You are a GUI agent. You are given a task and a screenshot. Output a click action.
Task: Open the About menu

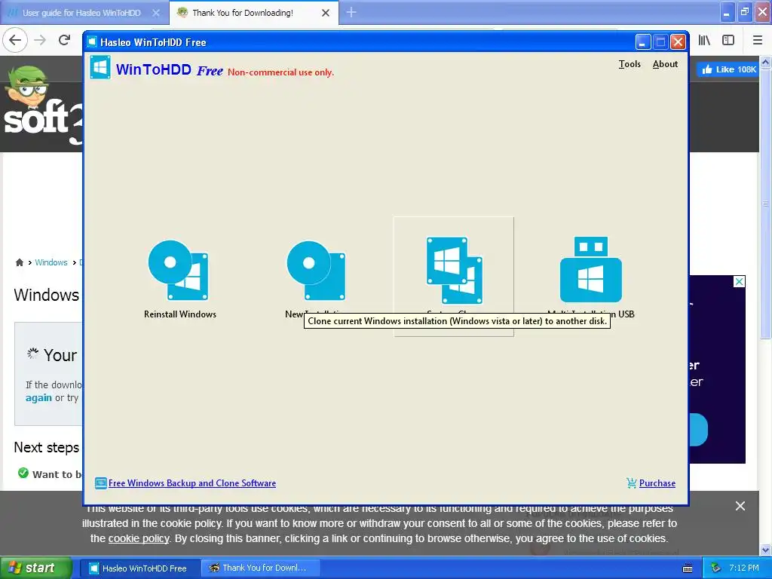click(x=665, y=64)
